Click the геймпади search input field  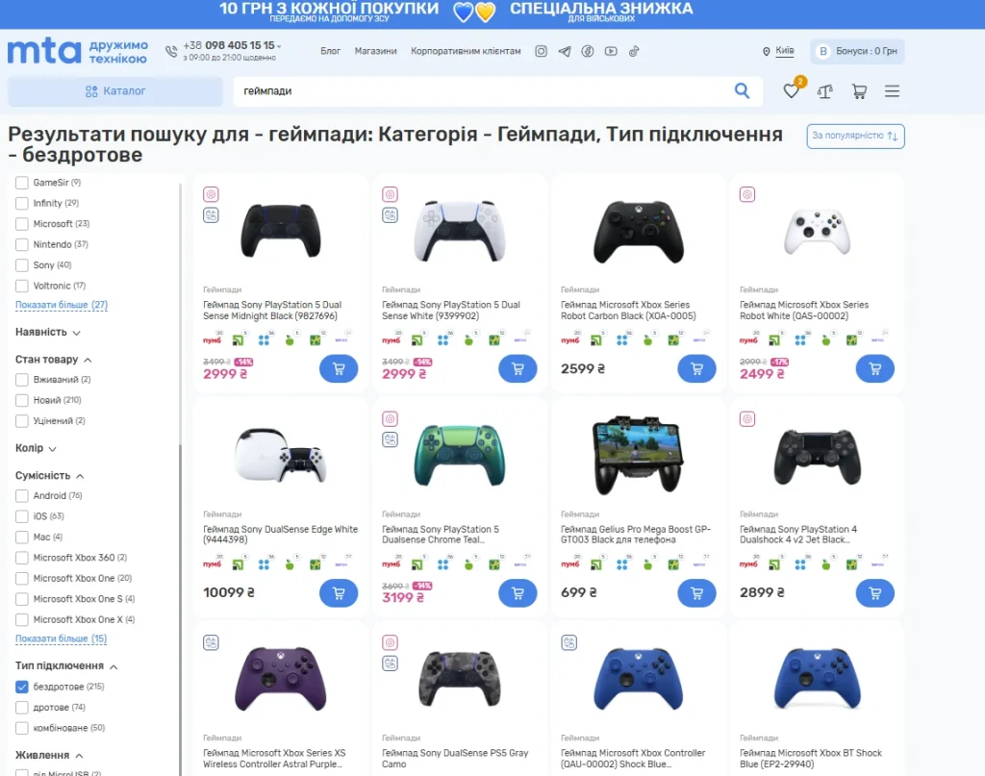pos(484,91)
